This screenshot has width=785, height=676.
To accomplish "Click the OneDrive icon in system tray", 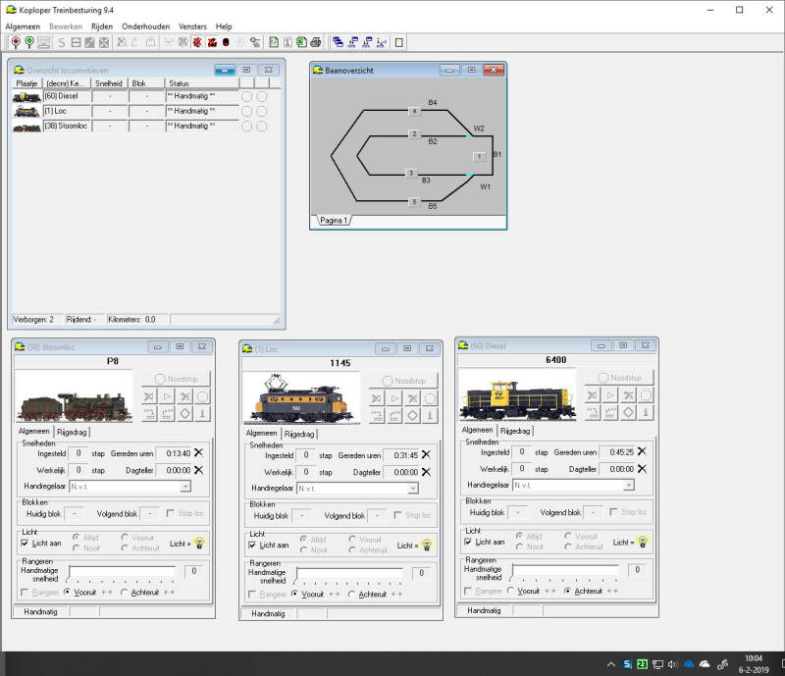I will click(703, 664).
